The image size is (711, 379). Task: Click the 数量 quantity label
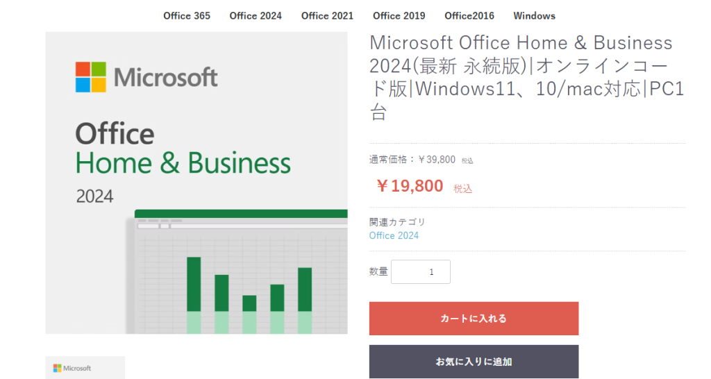(378, 271)
